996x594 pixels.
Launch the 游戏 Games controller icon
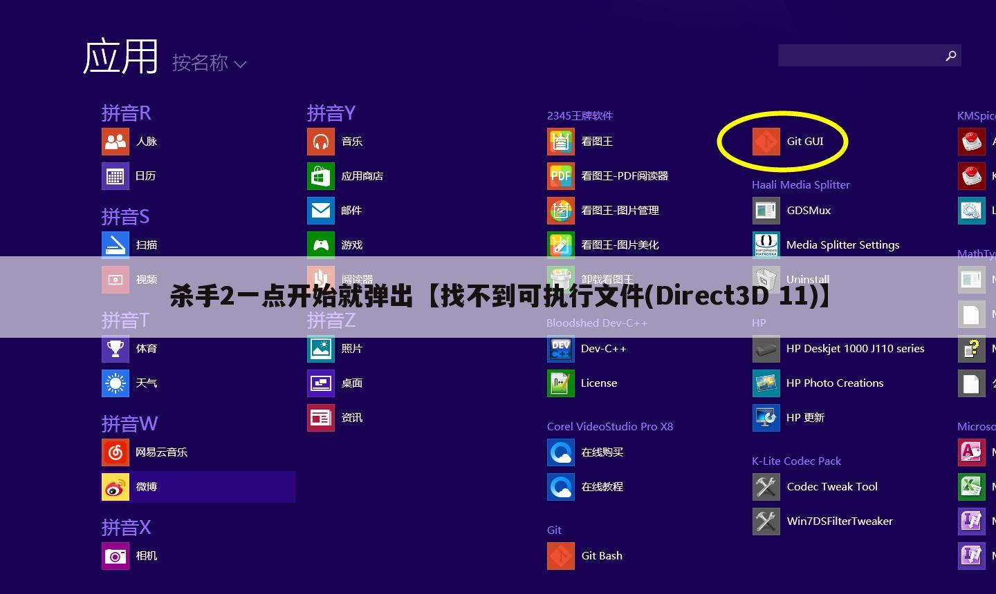[321, 245]
